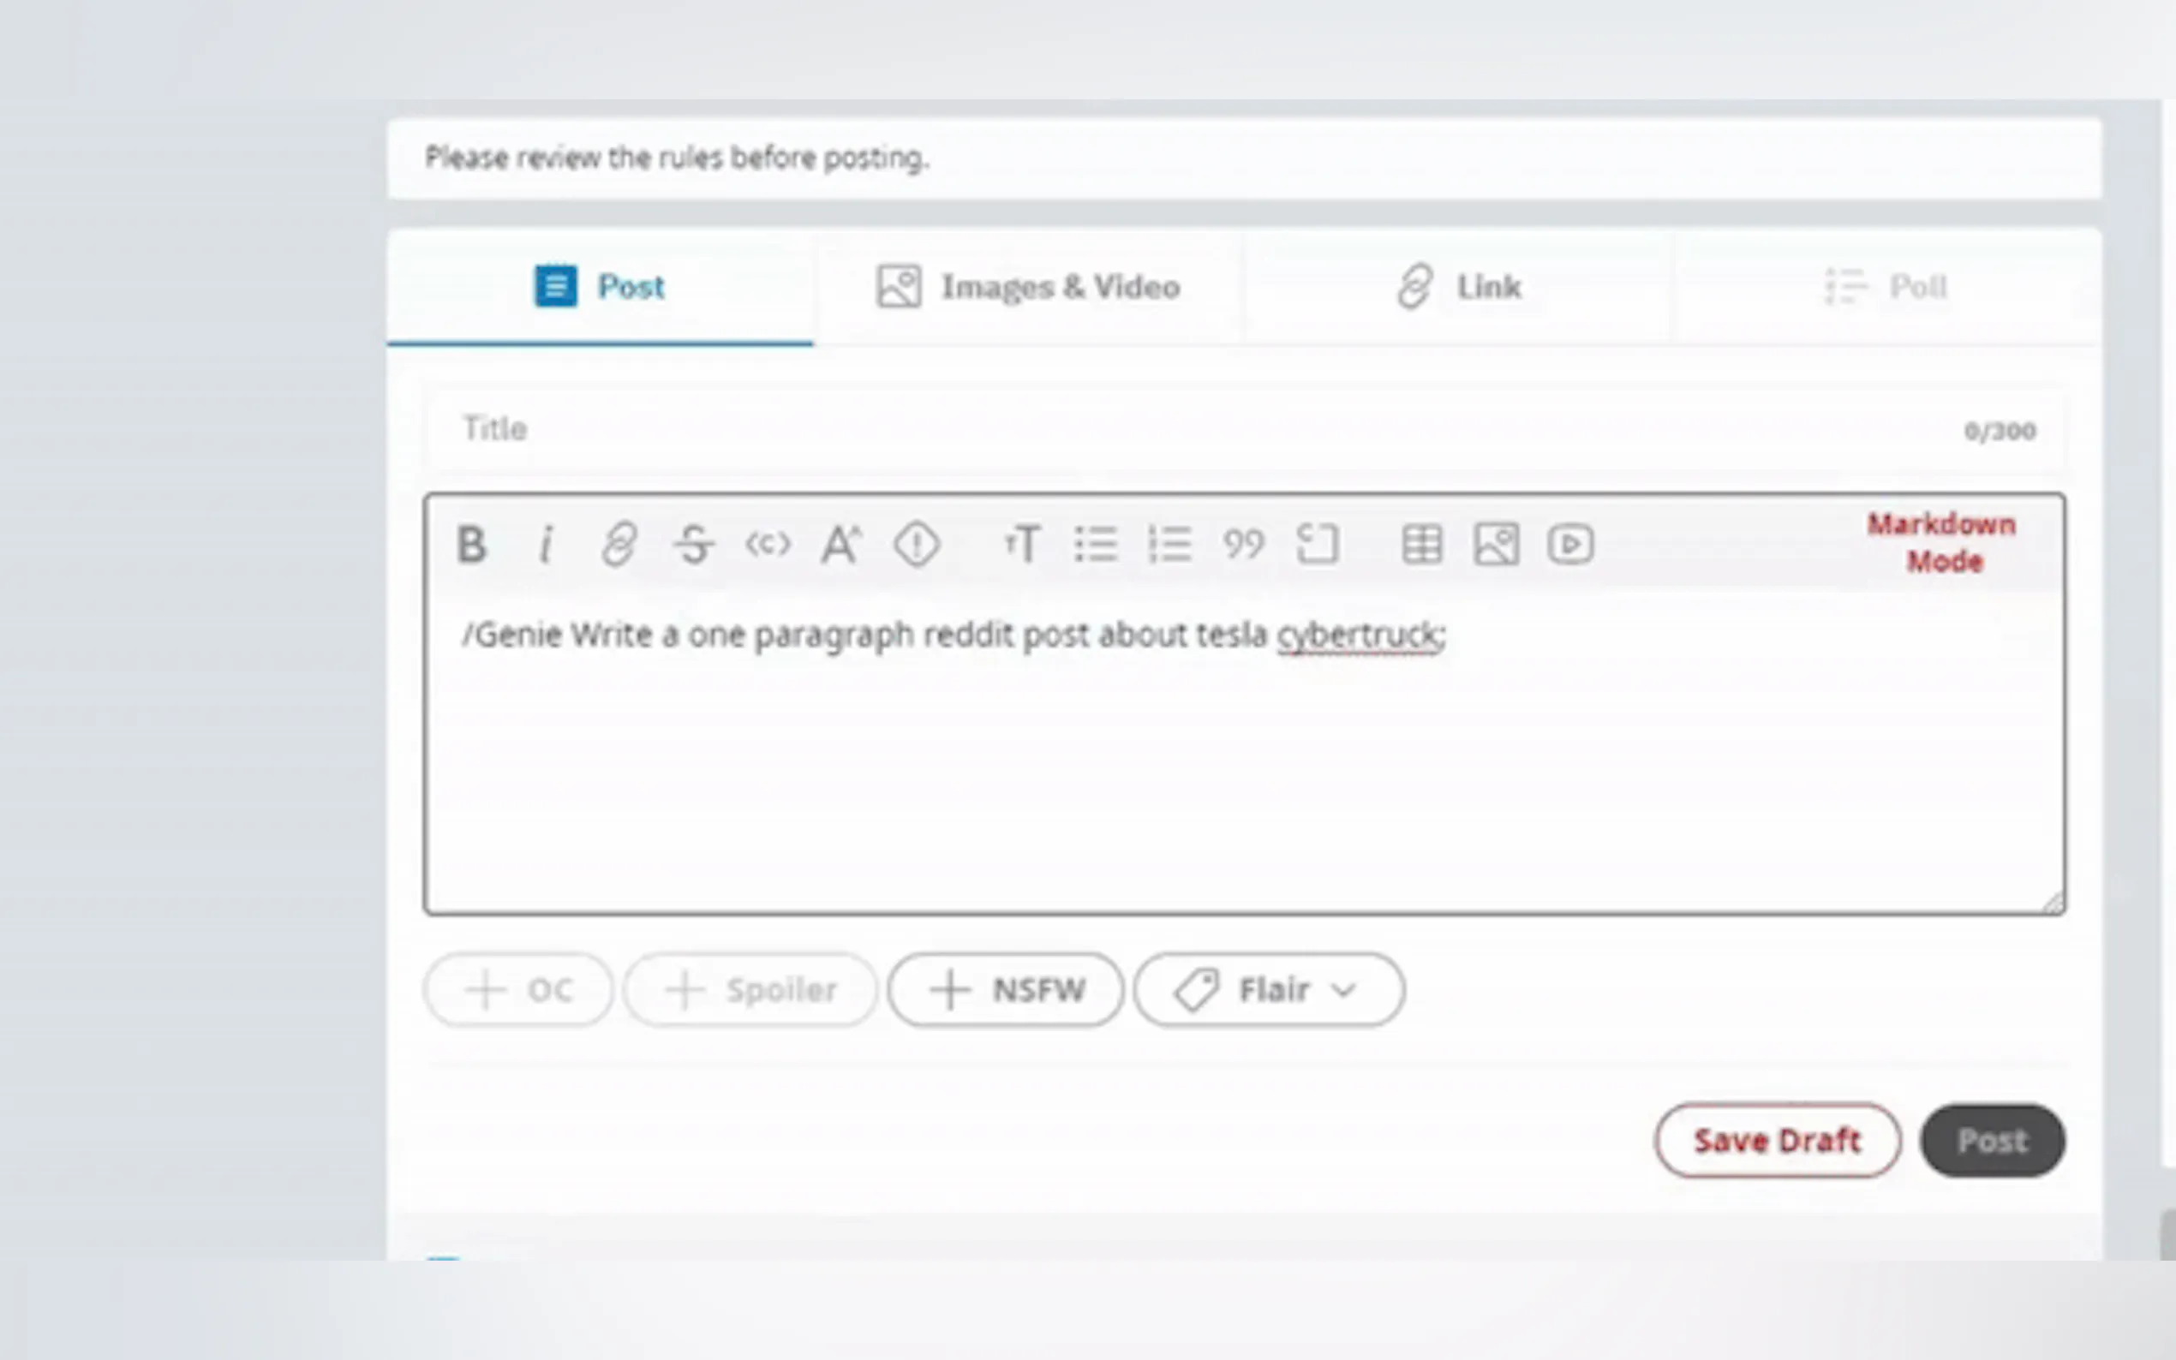Screen dimensions: 2176x1360
Task: Apply italic formatting
Action: click(545, 544)
